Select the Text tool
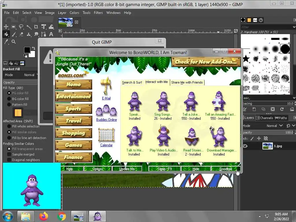Image resolution: width=296 pixels, height=222 pixels. pyautogui.click(x=51, y=34)
